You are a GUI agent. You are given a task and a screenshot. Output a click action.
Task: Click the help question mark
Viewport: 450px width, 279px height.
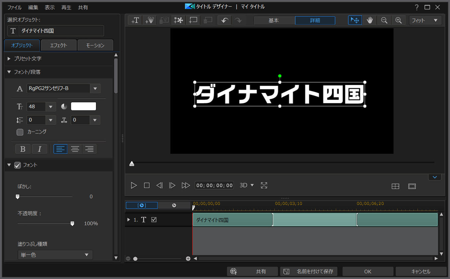(x=416, y=7)
